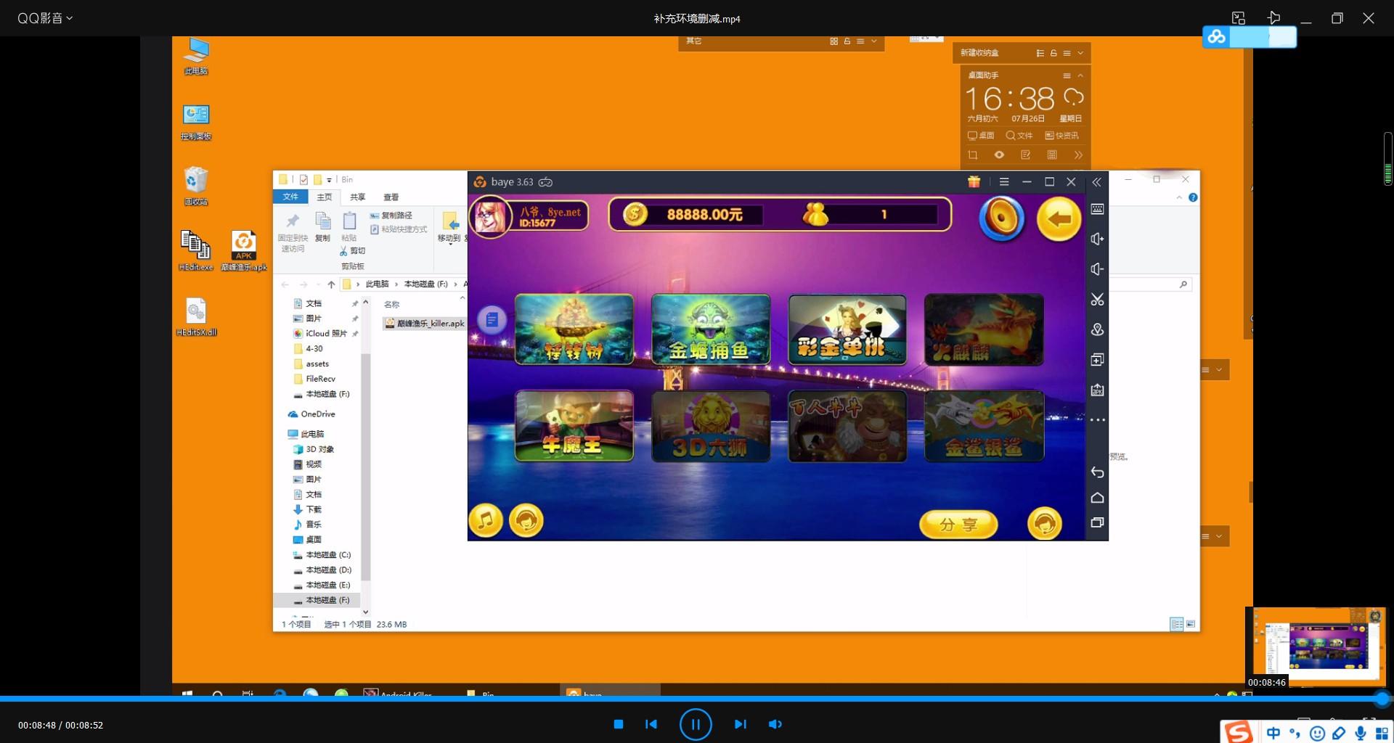This screenshot has height=743, width=1394.
Task: Open emulator multi-instance manager
Action: click(x=1097, y=359)
